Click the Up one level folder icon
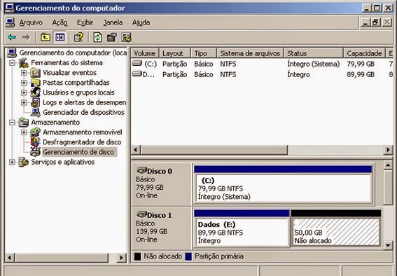The image size is (397, 276). coord(46,37)
